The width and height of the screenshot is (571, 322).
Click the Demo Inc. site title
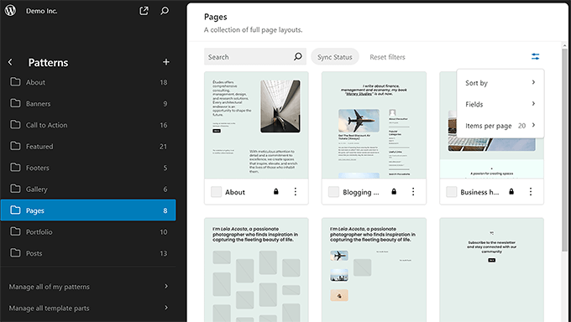41,11
